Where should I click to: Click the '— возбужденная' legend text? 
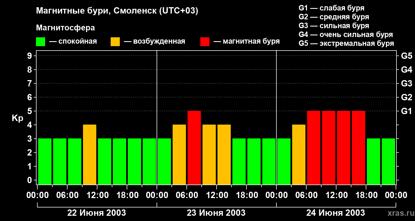[155, 42]
